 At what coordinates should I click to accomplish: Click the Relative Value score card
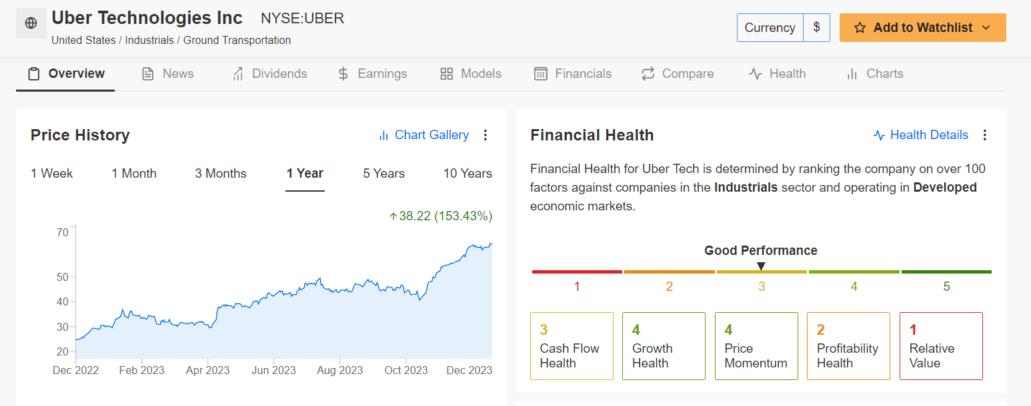pos(941,346)
